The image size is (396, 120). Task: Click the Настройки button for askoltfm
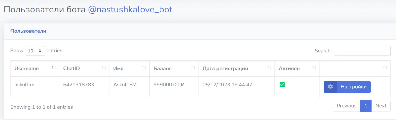click(x=347, y=87)
